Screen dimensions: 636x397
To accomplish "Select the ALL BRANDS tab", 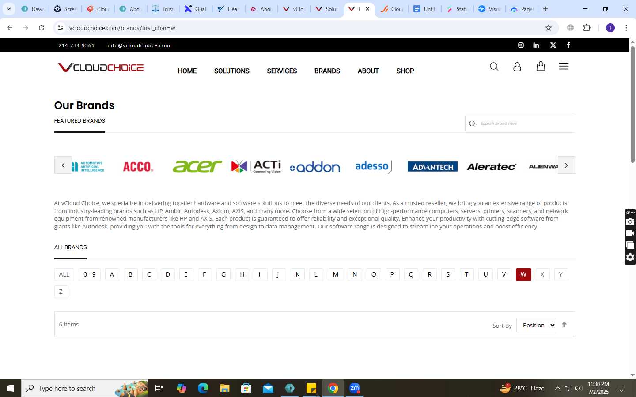I will [70, 247].
